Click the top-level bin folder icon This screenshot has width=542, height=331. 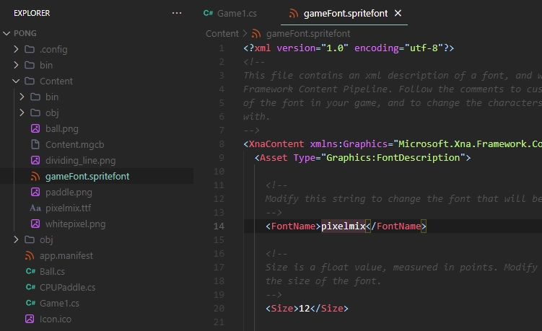click(x=30, y=65)
